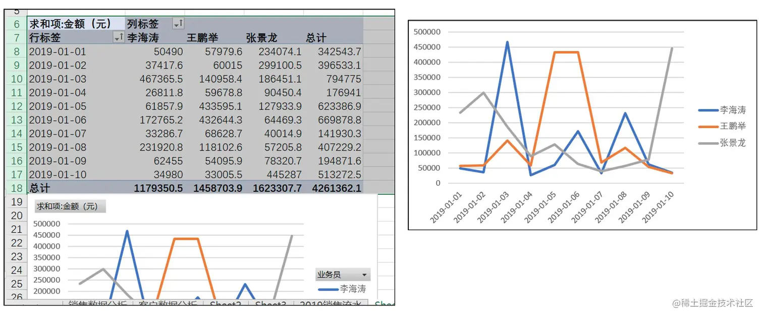Click 王鹏举 legend entry in right chart
Screen dimensions: 763x318
point(722,126)
